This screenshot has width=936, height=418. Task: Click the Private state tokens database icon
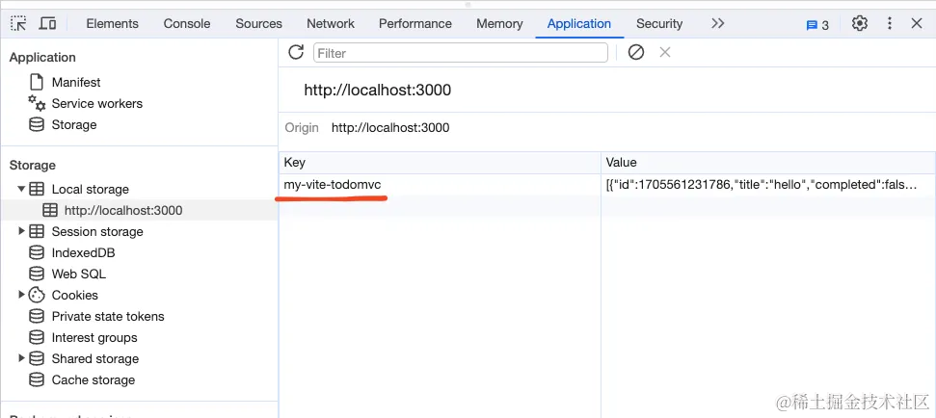pyautogui.click(x=37, y=316)
